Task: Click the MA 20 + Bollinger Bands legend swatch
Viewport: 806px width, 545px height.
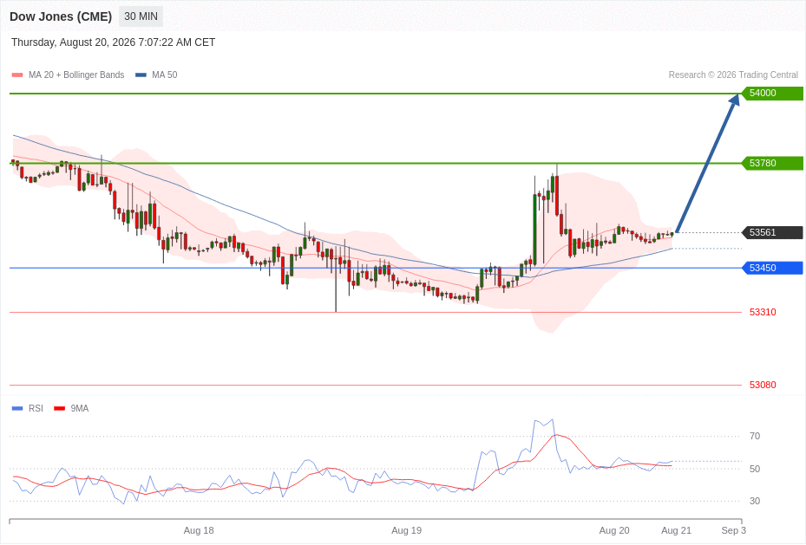Action: (17, 75)
